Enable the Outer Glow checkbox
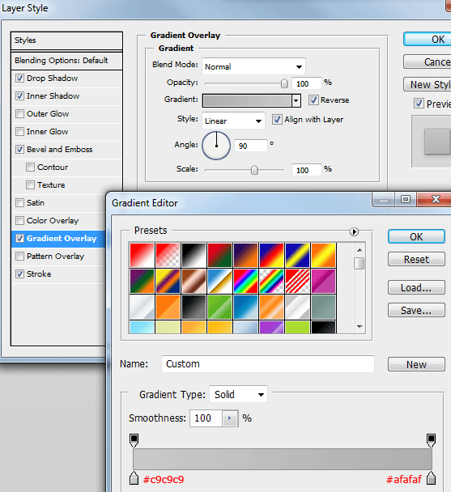This screenshot has height=492, width=451. click(x=19, y=113)
